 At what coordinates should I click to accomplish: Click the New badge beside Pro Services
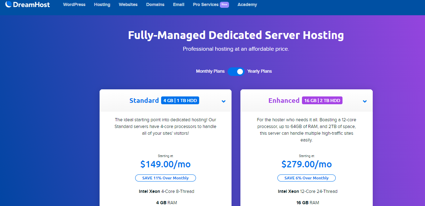click(x=224, y=4)
